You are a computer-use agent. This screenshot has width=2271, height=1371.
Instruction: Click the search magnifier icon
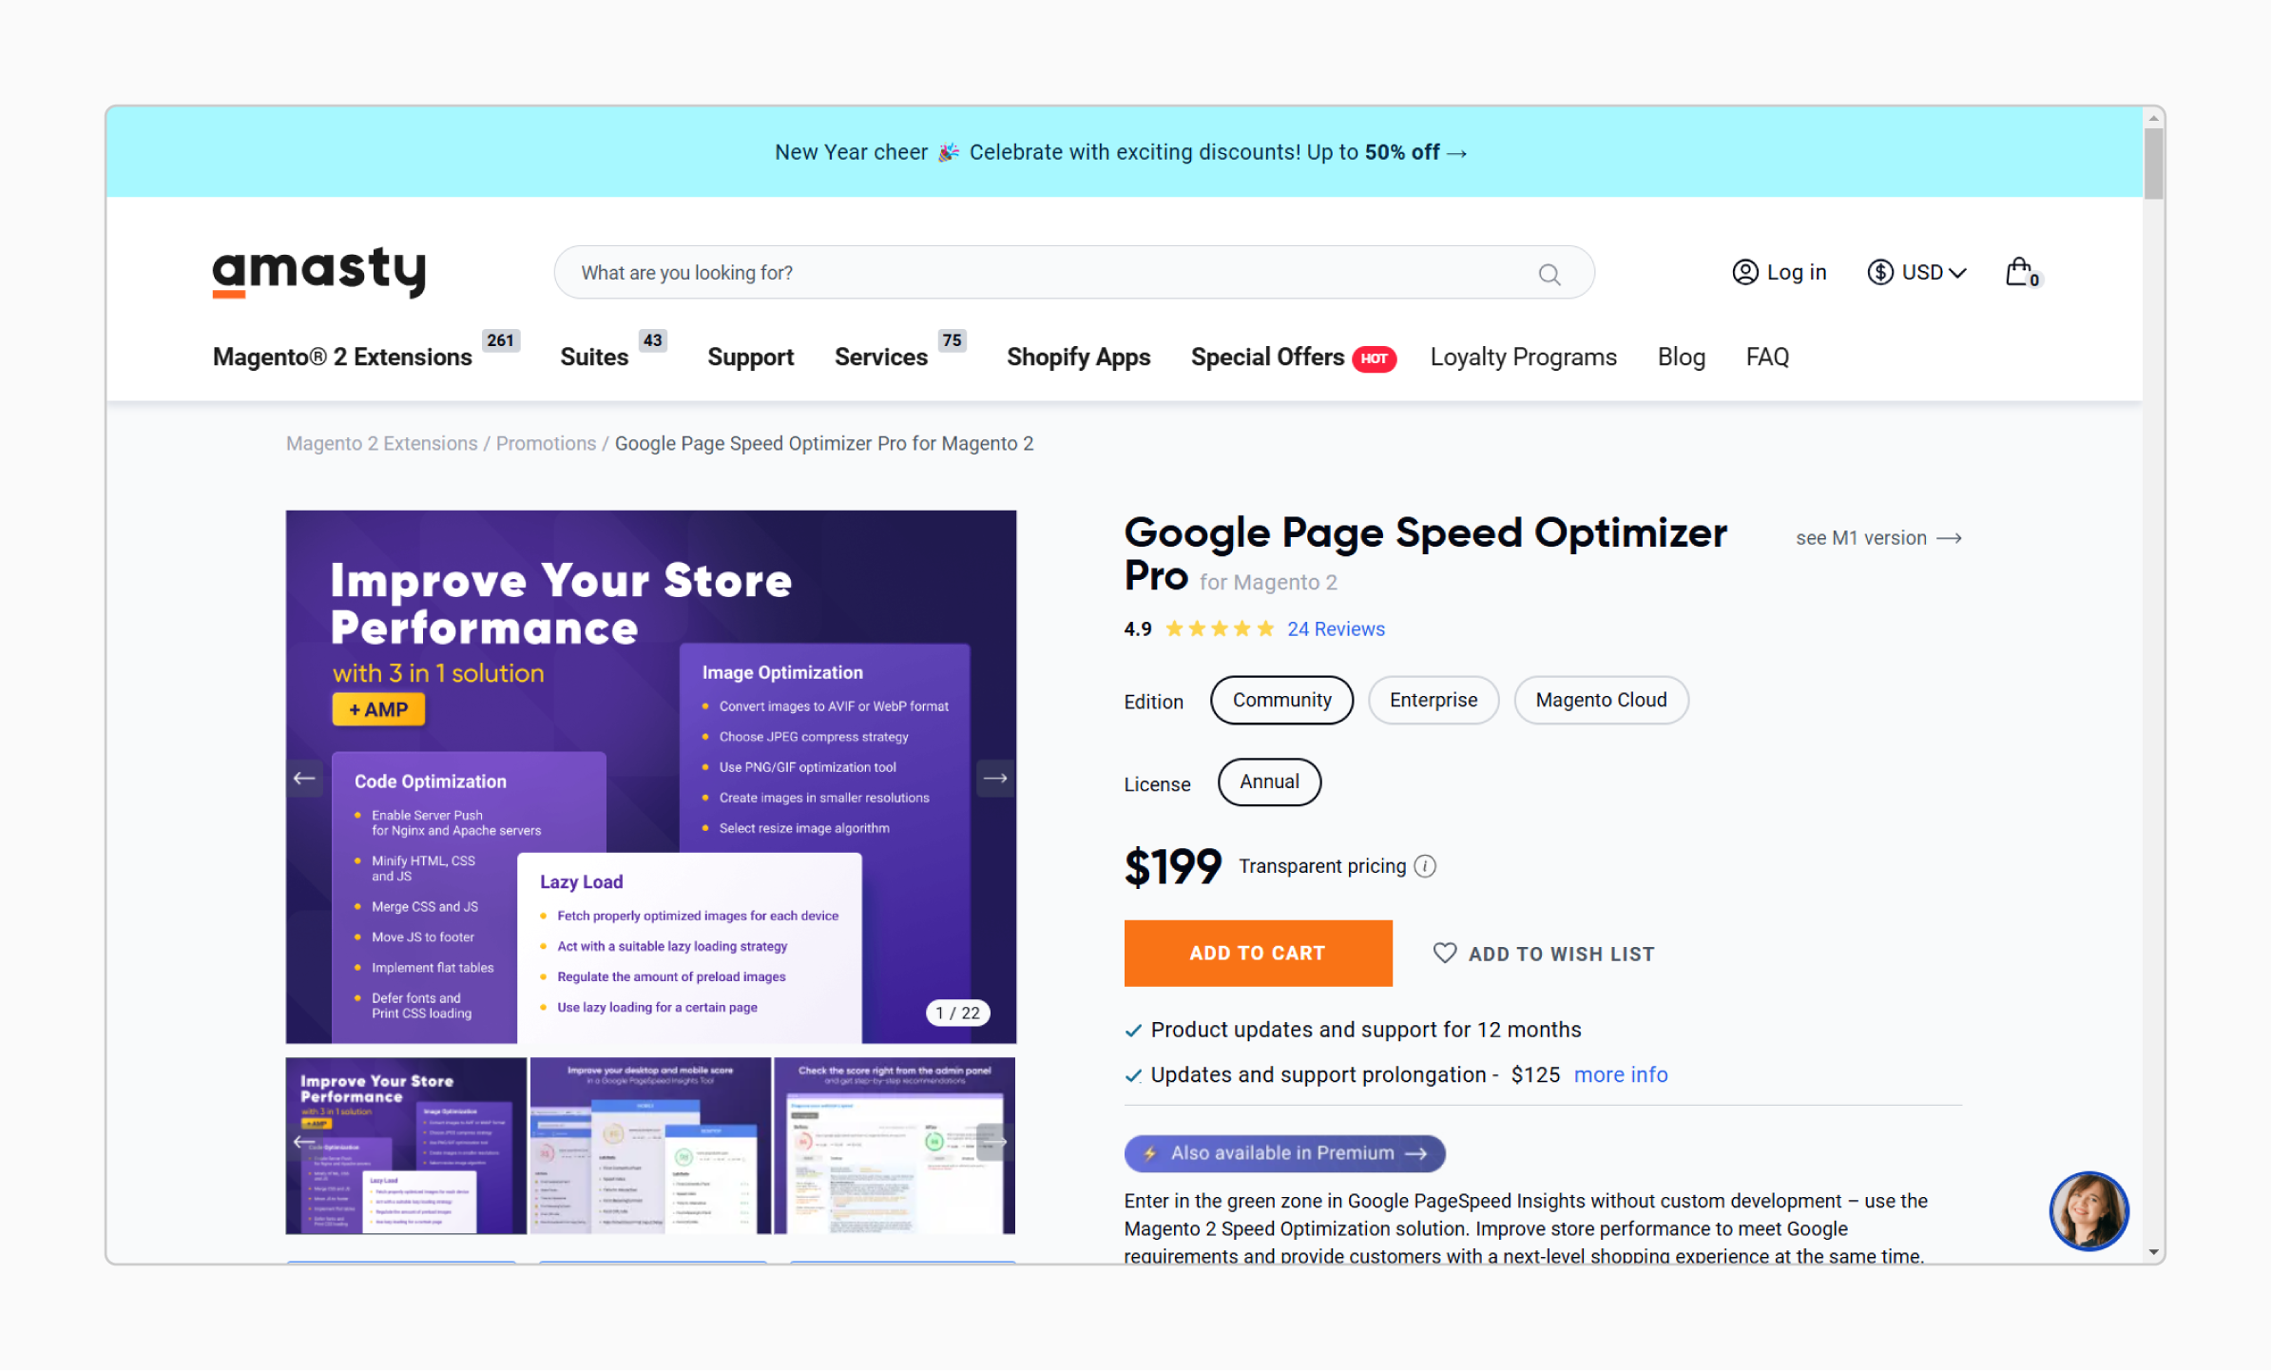click(1549, 273)
